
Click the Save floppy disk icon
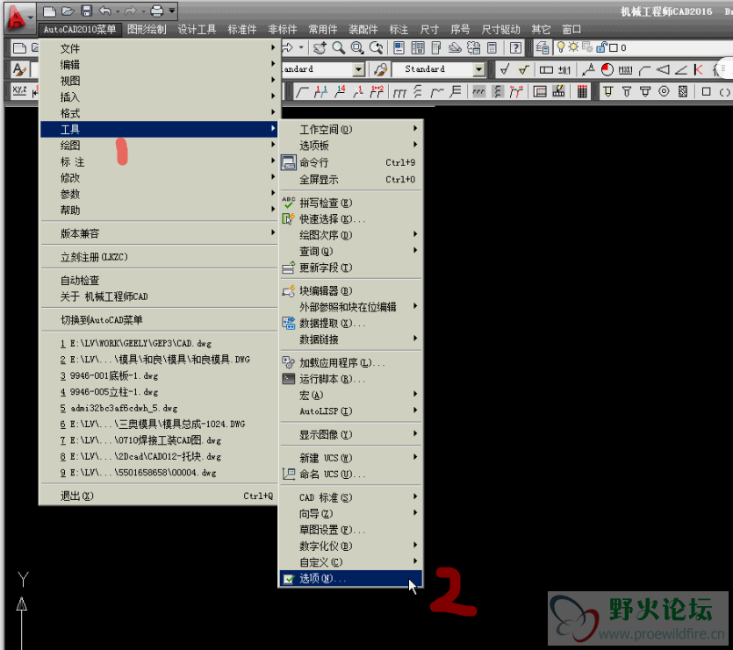pyautogui.click(x=87, y=11)
